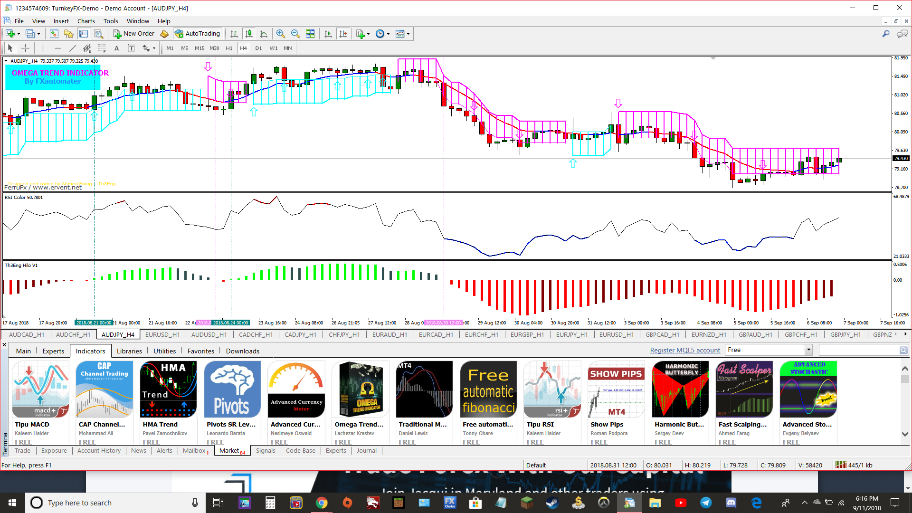Switch chart to Bar Chart type

coord(234,34)
